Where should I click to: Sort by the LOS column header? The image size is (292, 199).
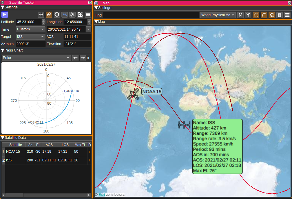point(65,145)
